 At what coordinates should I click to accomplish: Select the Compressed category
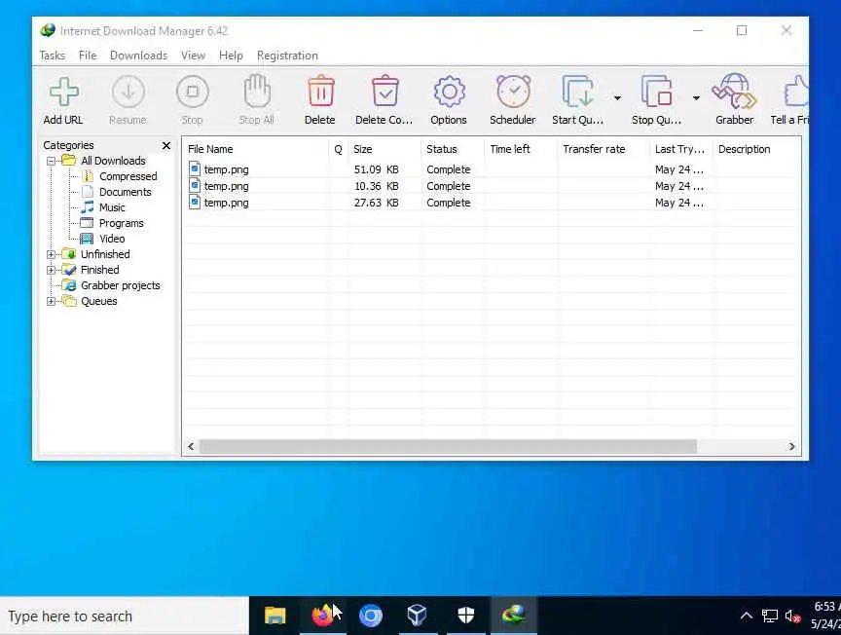(x=128, y=176)
